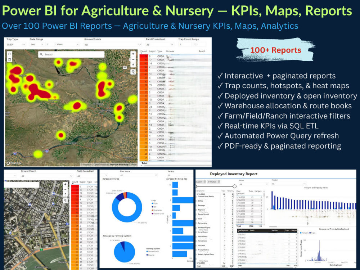Click heat map magnifier zoom-to-selection button
The height and width of the screenshot is (270, 360).
pyautogui.click(x=133, y=72)
